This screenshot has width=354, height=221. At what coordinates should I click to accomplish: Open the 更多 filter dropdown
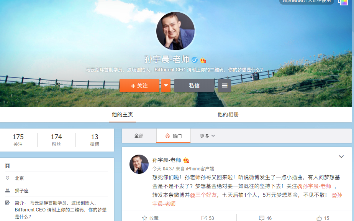(207, 136)
